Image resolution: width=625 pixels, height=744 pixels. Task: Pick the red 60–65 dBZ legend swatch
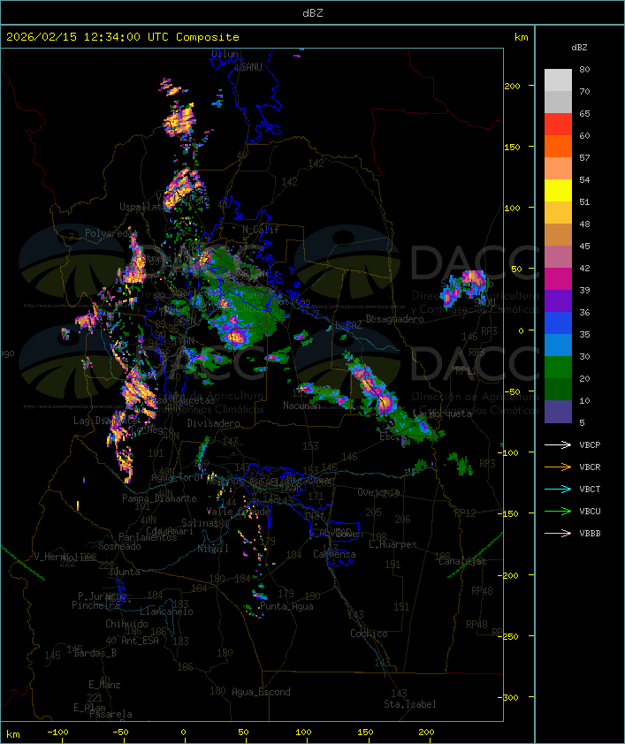coord(558,125)
